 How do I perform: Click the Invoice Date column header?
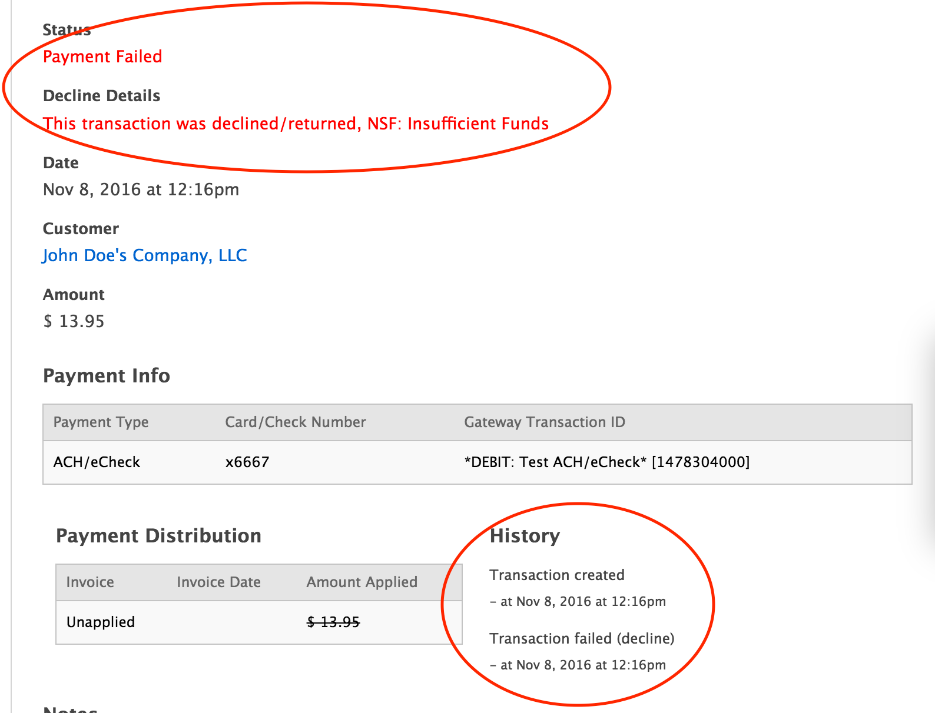point(218,582)
